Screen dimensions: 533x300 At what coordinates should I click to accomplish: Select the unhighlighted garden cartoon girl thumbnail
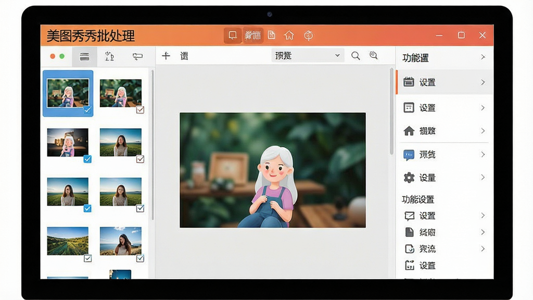121,93
